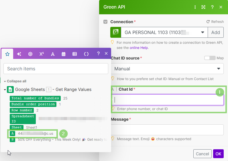
Task: Toggle the Connection section collapse checkbox
Action: (x=105, y=22)
